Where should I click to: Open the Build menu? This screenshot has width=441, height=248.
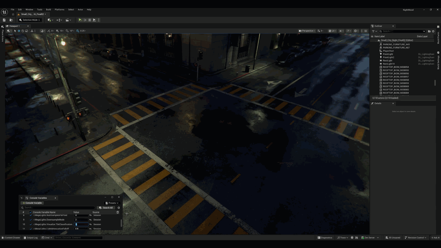pyautogui.click(x=49, y=10)
